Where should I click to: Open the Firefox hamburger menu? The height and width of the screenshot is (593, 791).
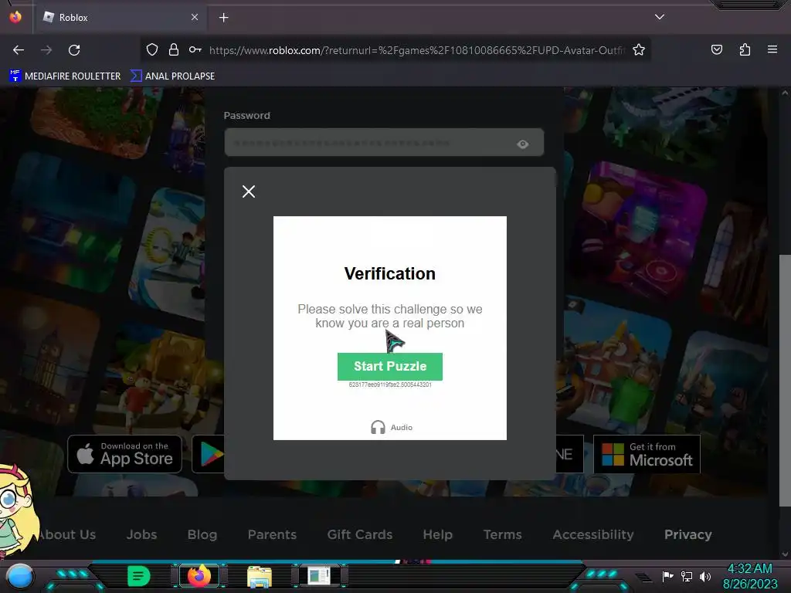click(772, 49)
